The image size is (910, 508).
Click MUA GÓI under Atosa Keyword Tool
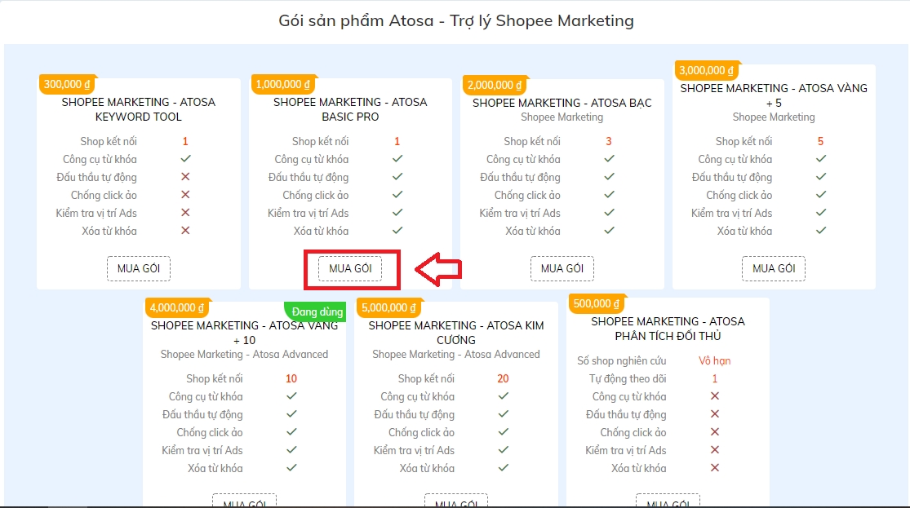coord(138,268)
